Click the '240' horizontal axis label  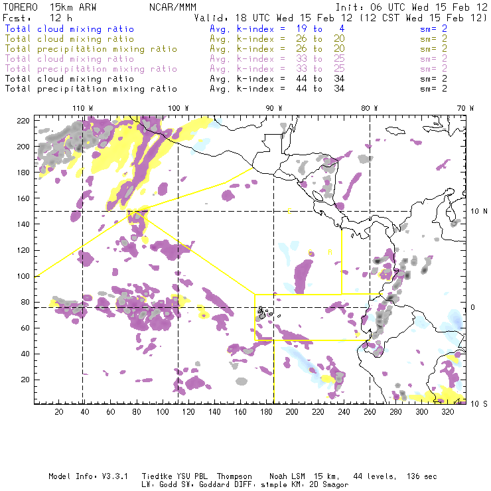(x=344, y=412)
